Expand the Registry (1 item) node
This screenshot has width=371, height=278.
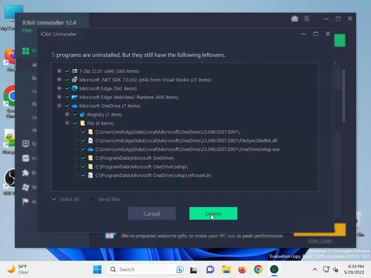67,115
